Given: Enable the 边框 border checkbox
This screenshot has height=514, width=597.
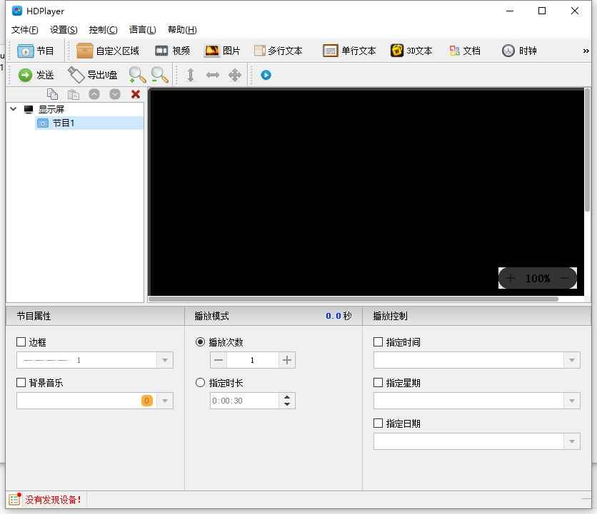Looking at the screenshot, I should [21, 341].
